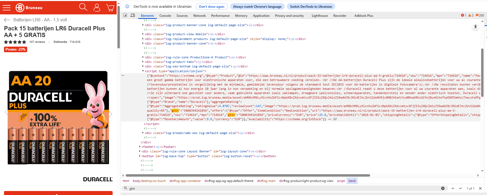This screenshot has width=487, height=195.
Task: Expand the isg-seo-bottom div
Action: click(x=143, y=66)
